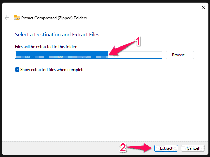210x157 pixels.
Task: Click the red number 1 annotation
Action: coord(137,41)
